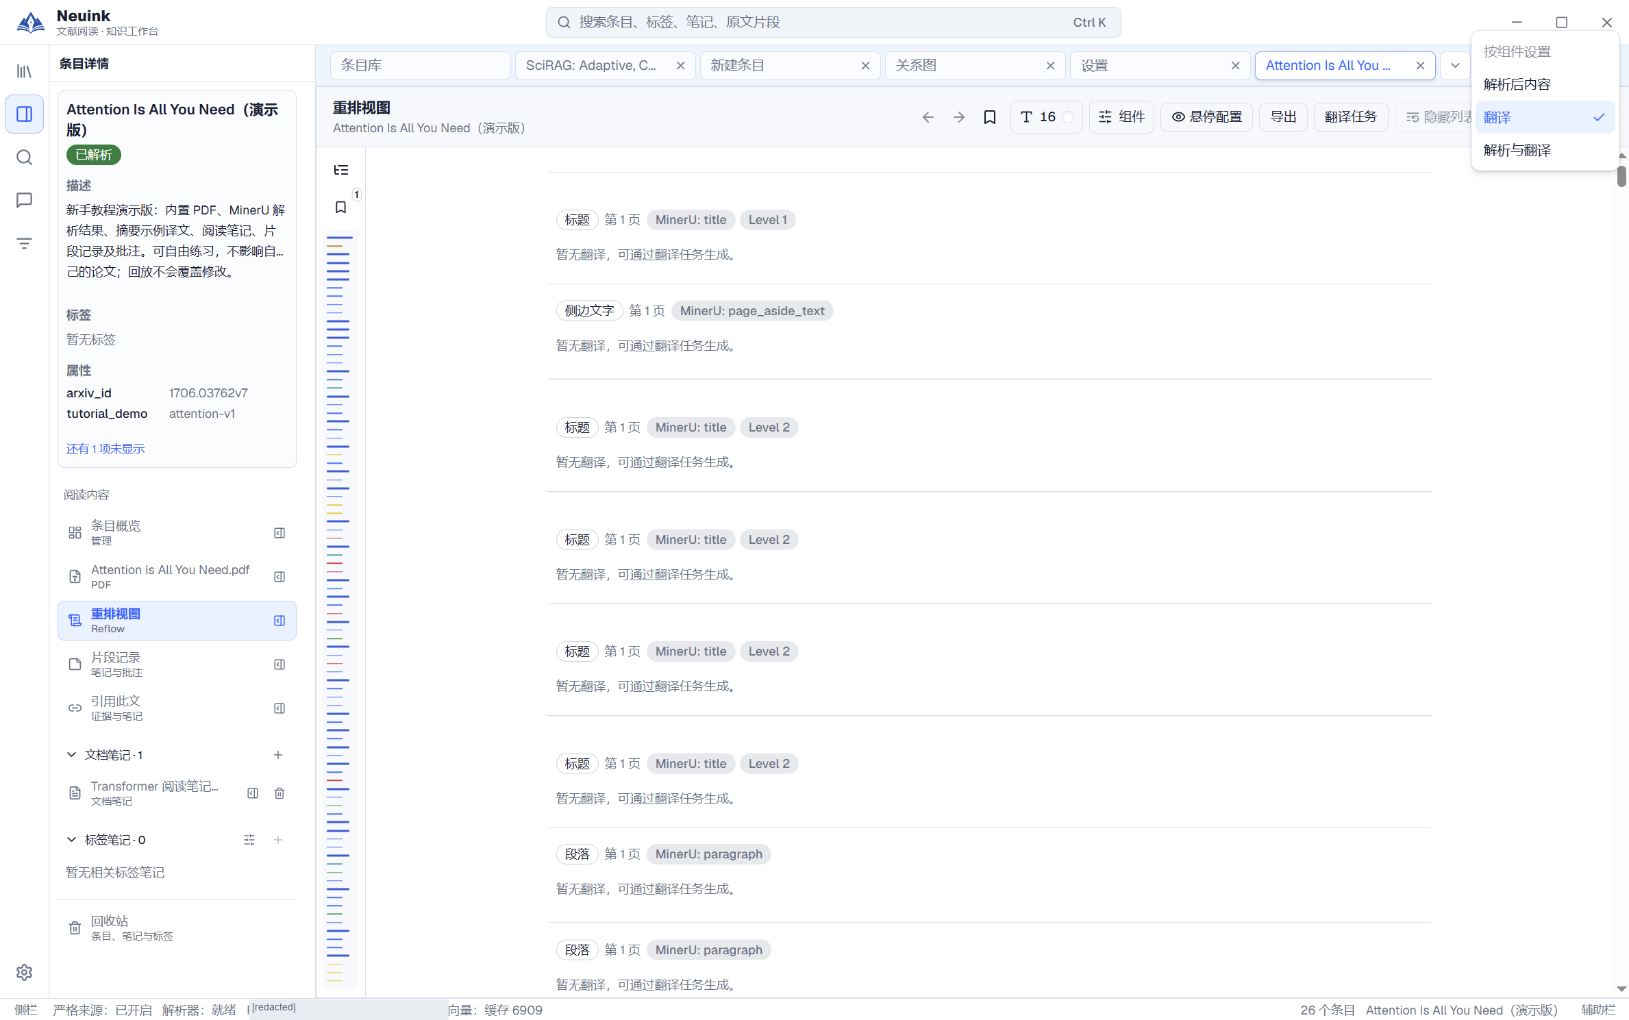Open the library icon in left sidebar
Viewport: 1629px width, 1020px height.
tap(25, 71)
